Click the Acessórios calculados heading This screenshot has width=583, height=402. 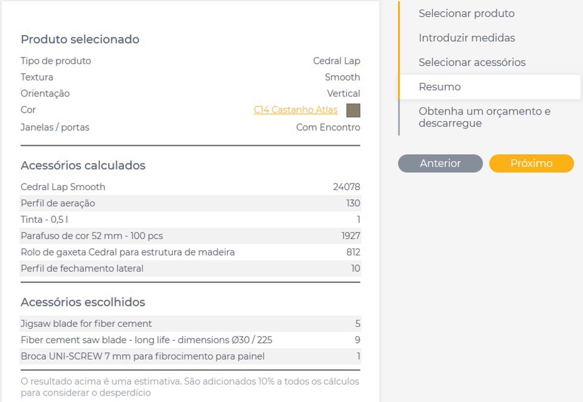[83, 165]
